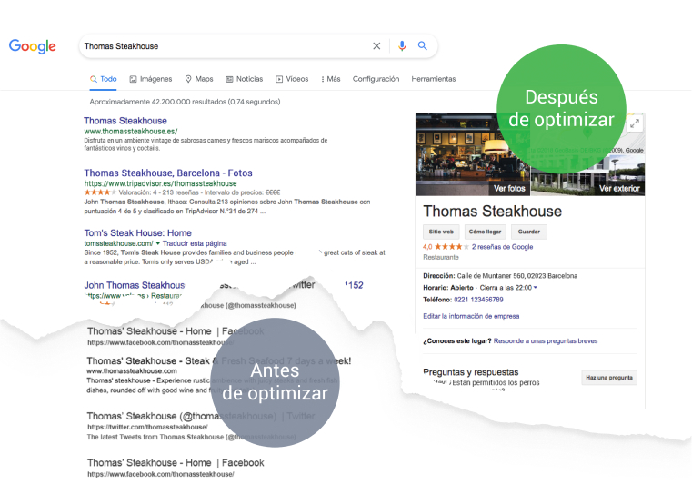Open Thomas Steakhouse, Barcelona - Fotos result
This screenshot has height=503, width=692.
168,173
